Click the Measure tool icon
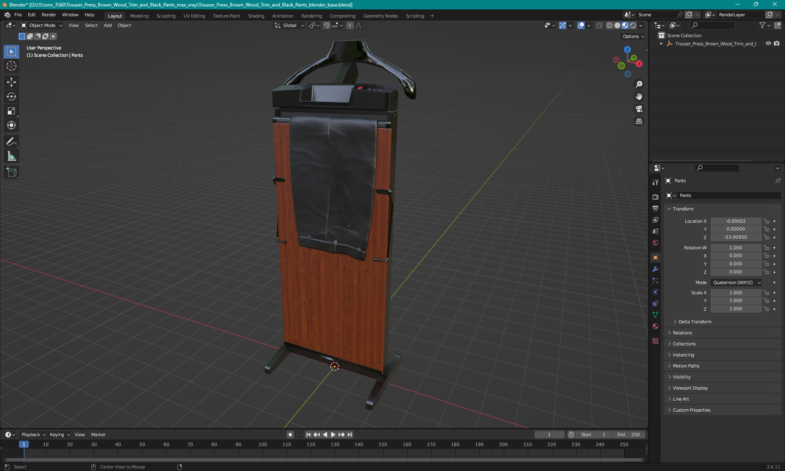This screenshot has width=785, height=471. [x=12, y=156]
